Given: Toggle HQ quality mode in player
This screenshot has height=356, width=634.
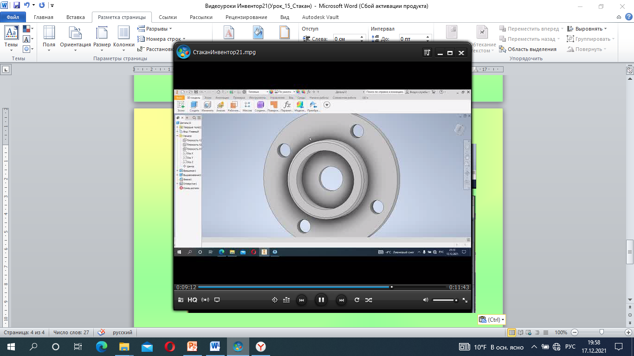Looking at the screenshot, I should point(192,300).
